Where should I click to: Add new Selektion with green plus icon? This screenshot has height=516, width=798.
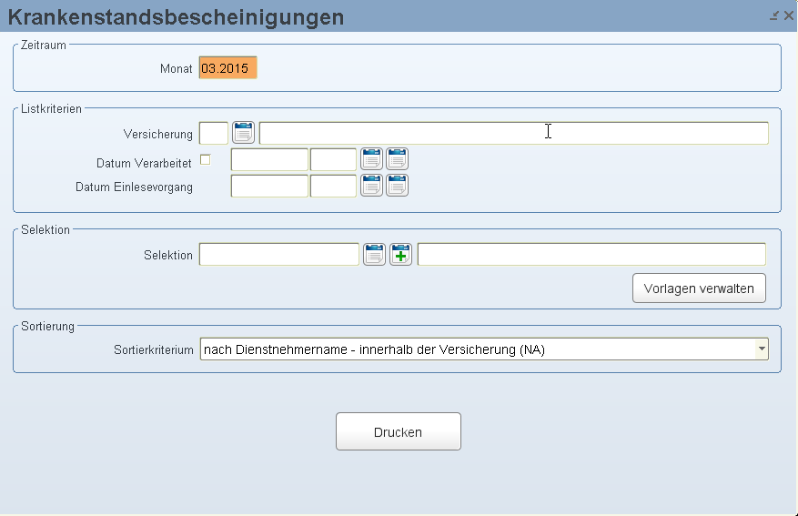(x=400, y=255)
